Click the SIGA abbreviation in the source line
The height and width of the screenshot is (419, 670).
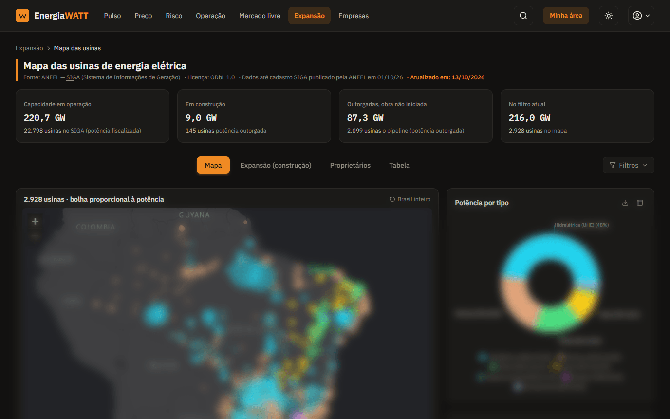point(73,77)
